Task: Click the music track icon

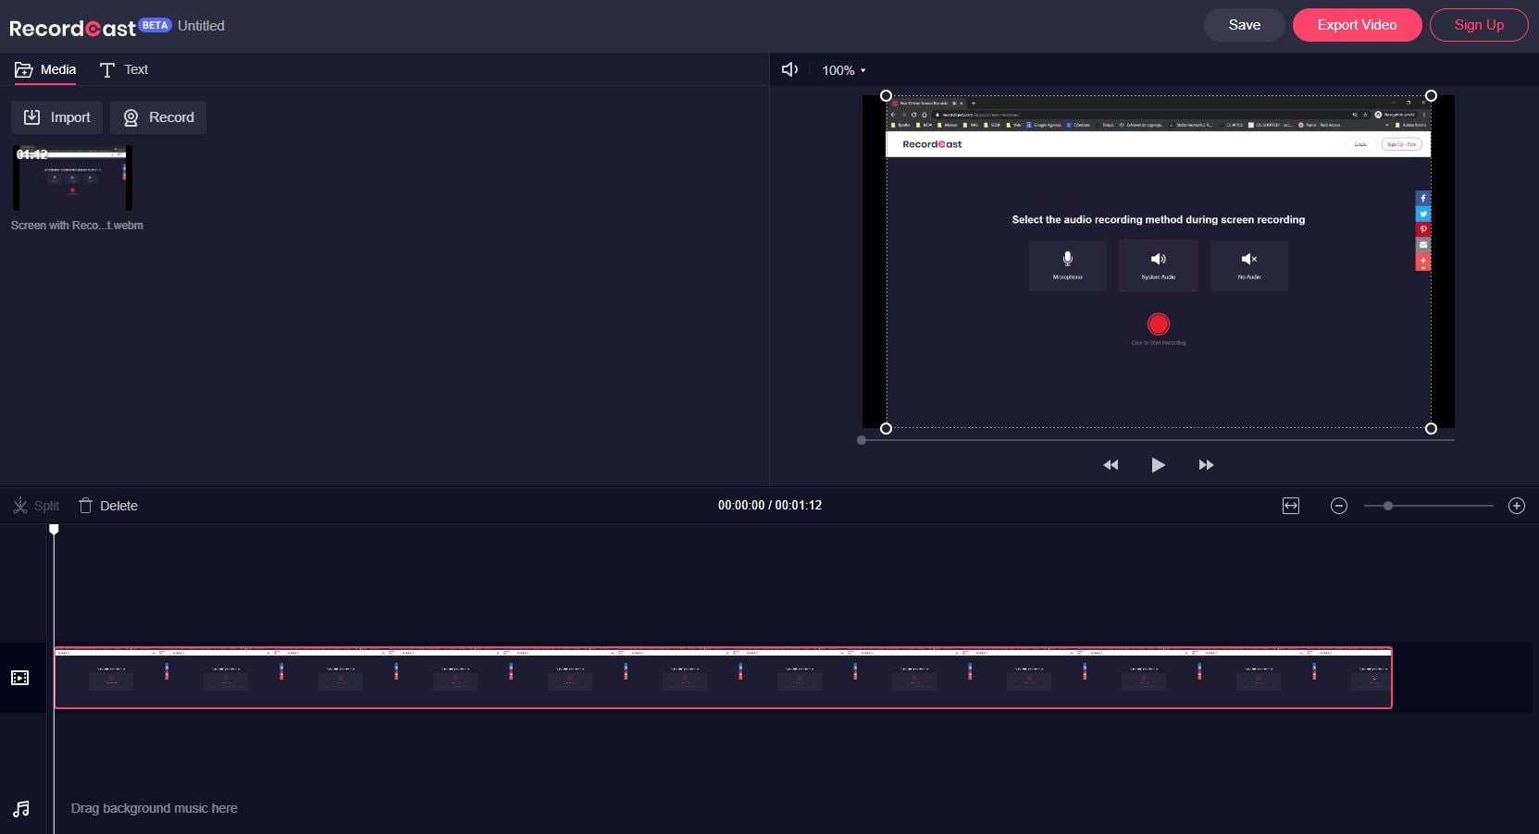Action: click(21, 809)
